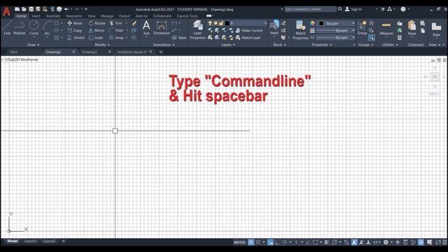Viewport: 448px width, 252px height.
Task: Toggle dynamic input in status bar
Action: click(270, 242)
